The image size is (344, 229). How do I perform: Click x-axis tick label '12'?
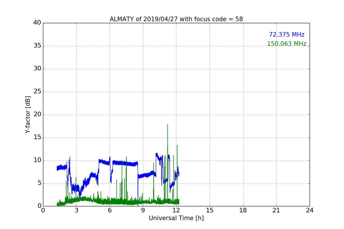(x=176, y=210)
